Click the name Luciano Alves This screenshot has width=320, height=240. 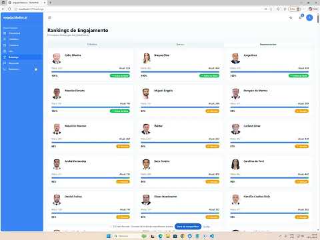pos(252,126)
